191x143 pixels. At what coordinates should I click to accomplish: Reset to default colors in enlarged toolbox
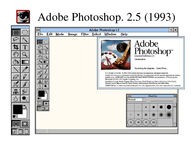tap(14, 117)
